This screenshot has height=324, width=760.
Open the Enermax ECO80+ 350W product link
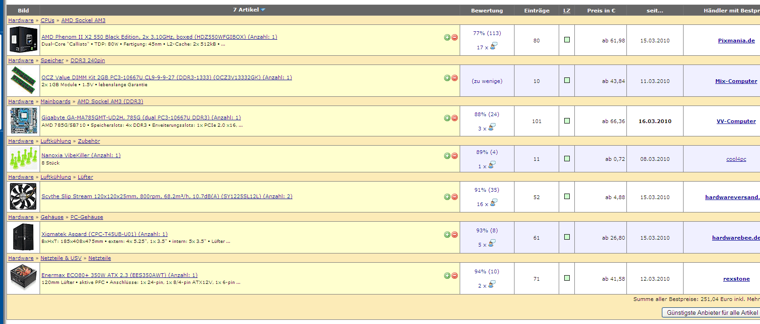119,275
